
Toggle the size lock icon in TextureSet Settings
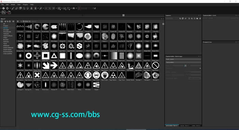coord(185,66)
